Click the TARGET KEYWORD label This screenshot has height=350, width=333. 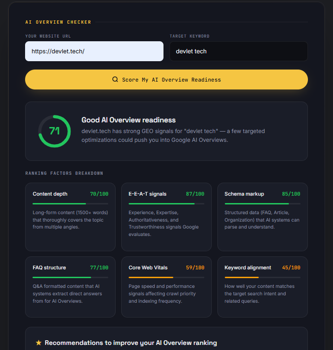(x=189, y=36)
